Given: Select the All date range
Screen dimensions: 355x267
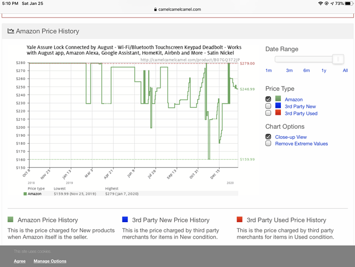Looking at the screenshot, I should coord(345,70).
